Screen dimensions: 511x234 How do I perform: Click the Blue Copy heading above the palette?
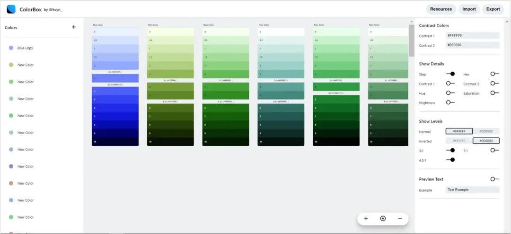point(98,25)
